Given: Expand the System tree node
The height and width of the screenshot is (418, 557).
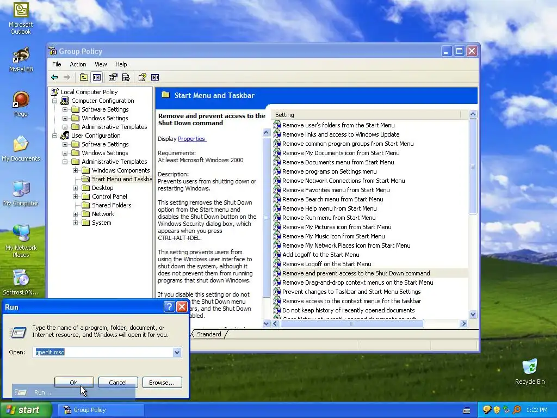Looking at the screenshot, I should coord(75,223).
